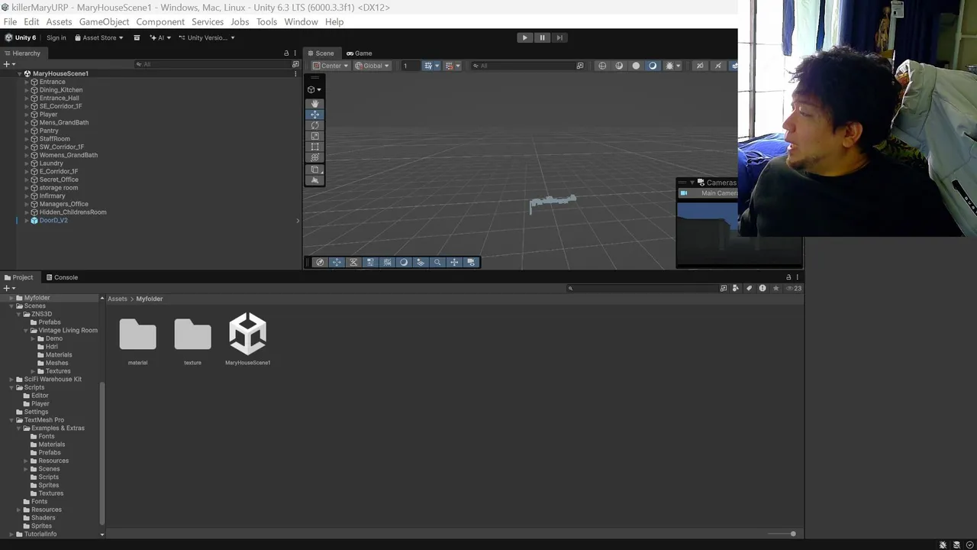Click the Scene view search field
The height and width of the screenshot is (550, 977).
[527, 66]
